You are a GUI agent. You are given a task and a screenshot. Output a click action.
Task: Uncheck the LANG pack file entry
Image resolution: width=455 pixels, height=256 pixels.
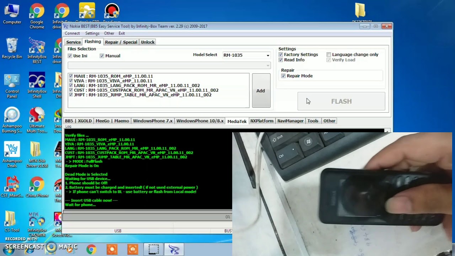71,86
